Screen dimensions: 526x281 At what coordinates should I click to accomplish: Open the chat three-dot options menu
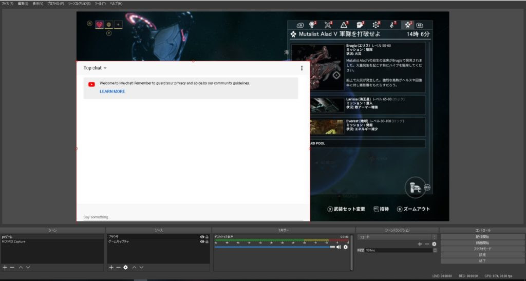302,68
